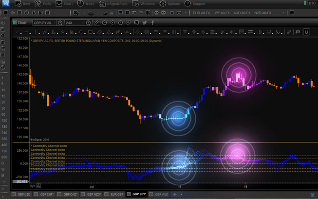Open the Windows menu
Screen dimensions: 318x199
143,3
